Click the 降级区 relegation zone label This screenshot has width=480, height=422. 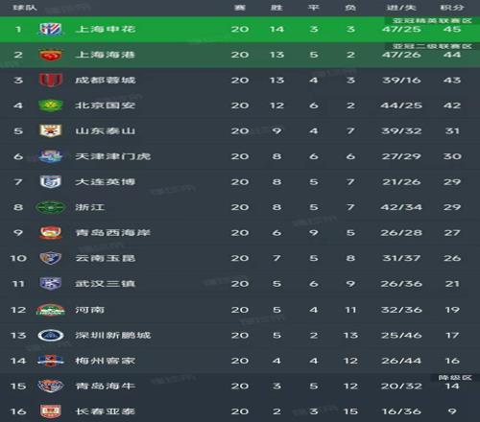pyautogui.click(x=455, y=378)
